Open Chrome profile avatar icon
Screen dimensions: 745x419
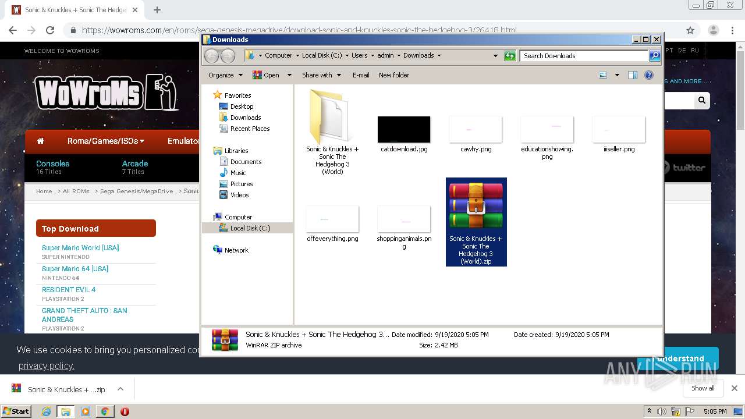(x=713, y=30)
